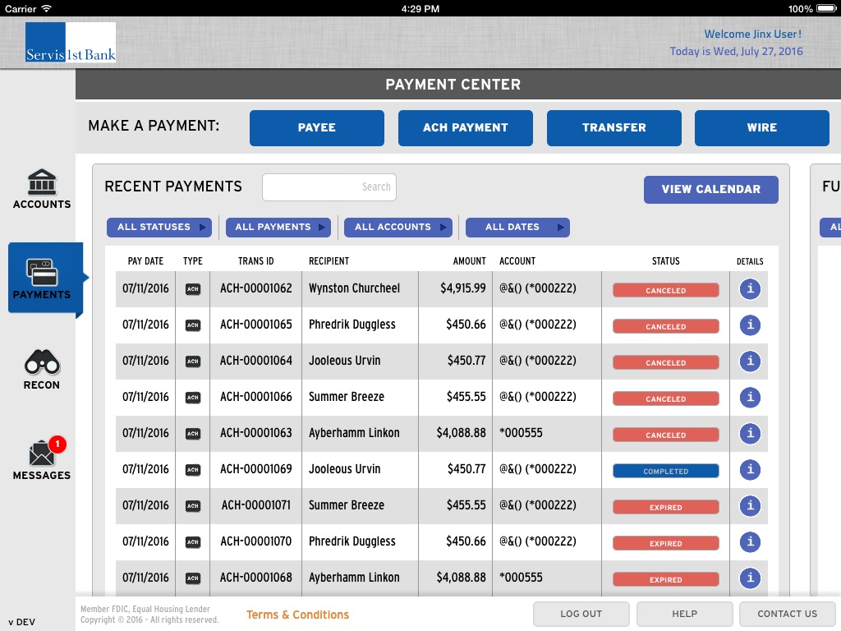Select recipient Wynston Churcheel
841x631 pixels.
click(354, 288)
